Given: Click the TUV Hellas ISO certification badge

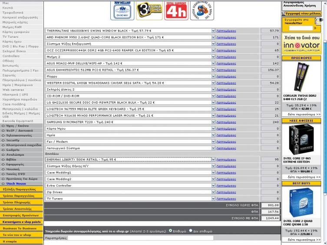Looking at the screenshot, I should click(122, 10).
